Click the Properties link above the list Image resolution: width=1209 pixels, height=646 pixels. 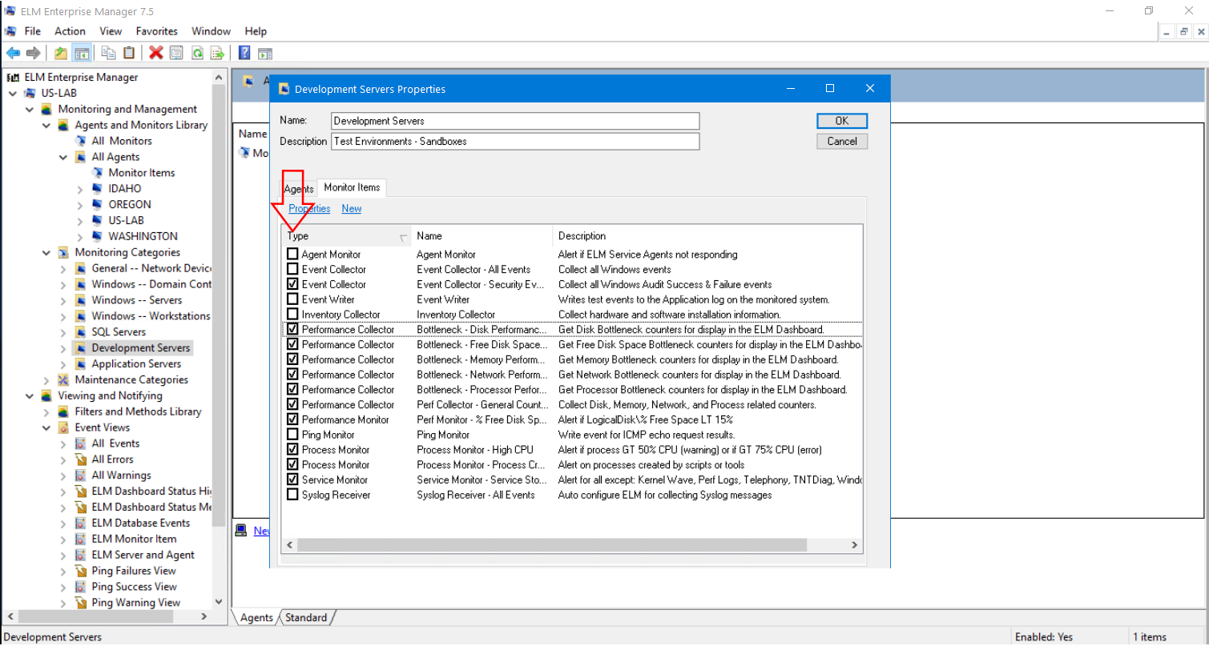coord(309,208)
